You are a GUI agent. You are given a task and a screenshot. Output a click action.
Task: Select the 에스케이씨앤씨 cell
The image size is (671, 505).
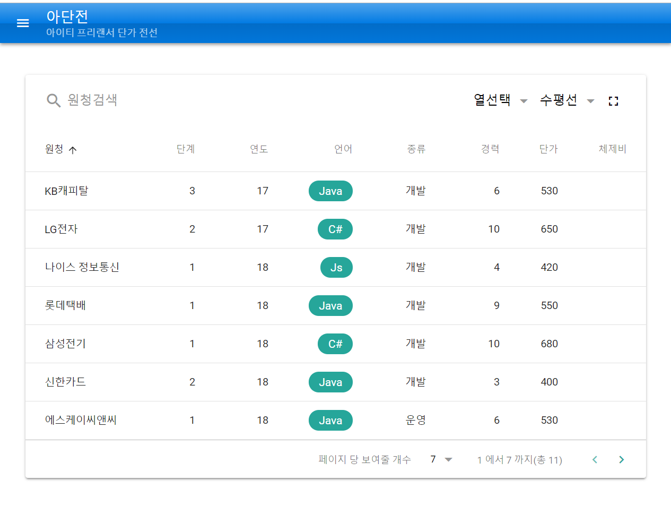point(81,421)
